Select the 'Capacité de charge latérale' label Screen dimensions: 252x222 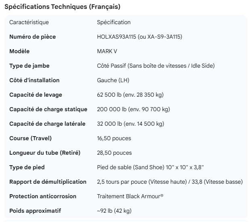47,124
